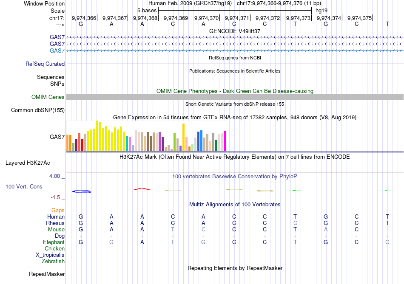
Task: Click the magenta bar at the end of the GTEx chart
Action: tap(225, 141)
